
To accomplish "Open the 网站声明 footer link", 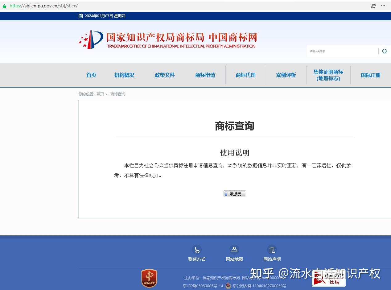I will tap(272, 259).
